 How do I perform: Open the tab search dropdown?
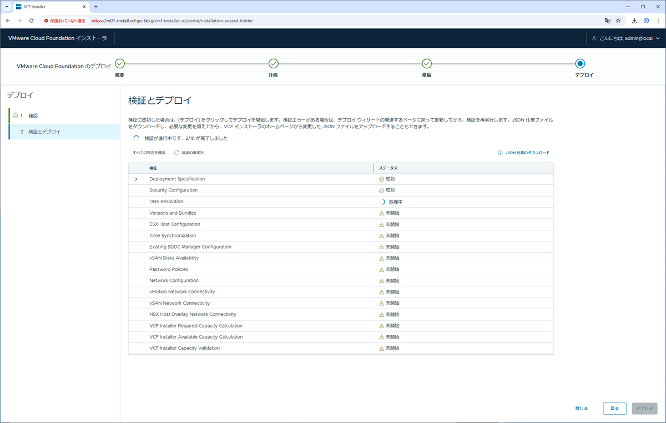coord(6,7)
